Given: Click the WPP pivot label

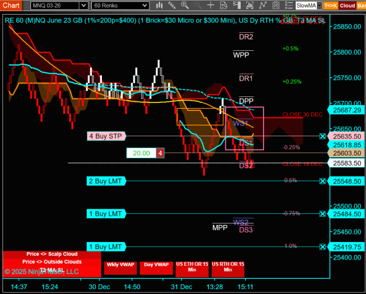Looking at the screenshot, I should click(x=241, y=55).
